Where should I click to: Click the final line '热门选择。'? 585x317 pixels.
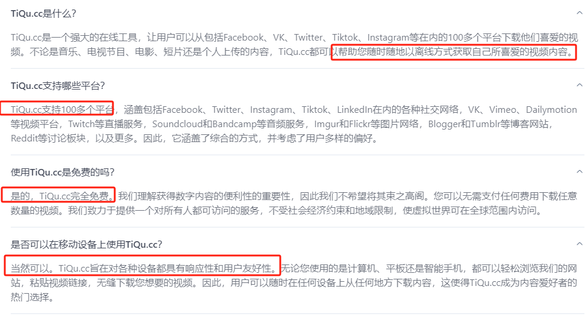click(32, 297)
